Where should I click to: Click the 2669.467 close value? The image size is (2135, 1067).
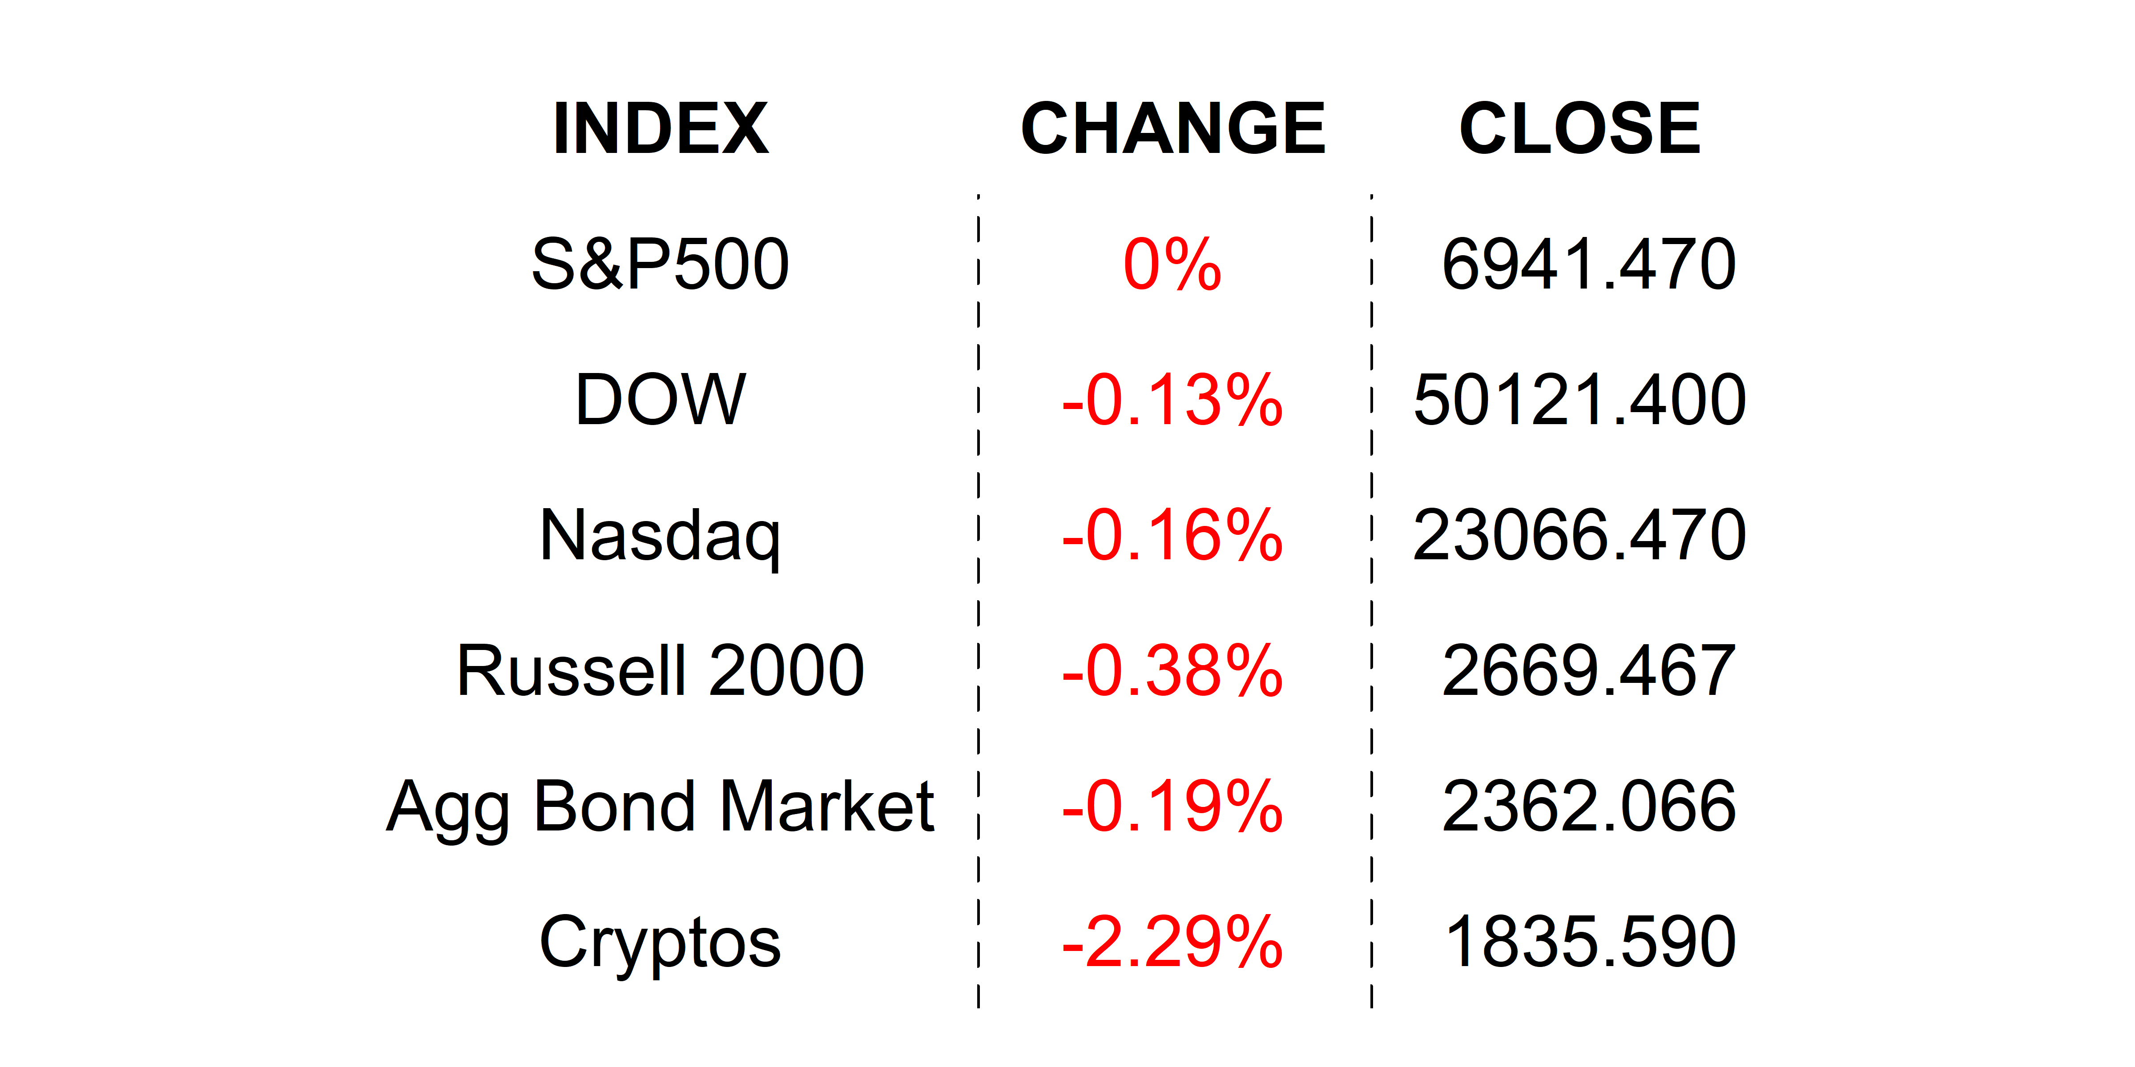click(x=1588, y=670)
